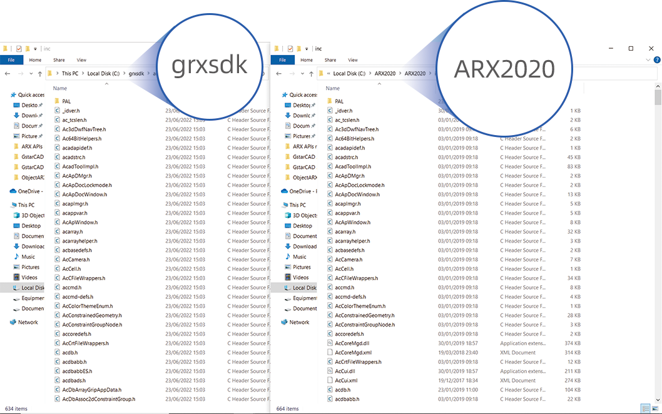Image resolution: width=662 pixels, height=414 pixels.
Task: Click New folder icon in ARX2020 window title bar
Action: [x=299, y=49]
